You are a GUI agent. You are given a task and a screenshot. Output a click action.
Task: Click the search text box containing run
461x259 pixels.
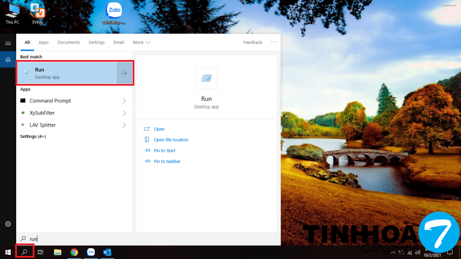click(150, 238)
